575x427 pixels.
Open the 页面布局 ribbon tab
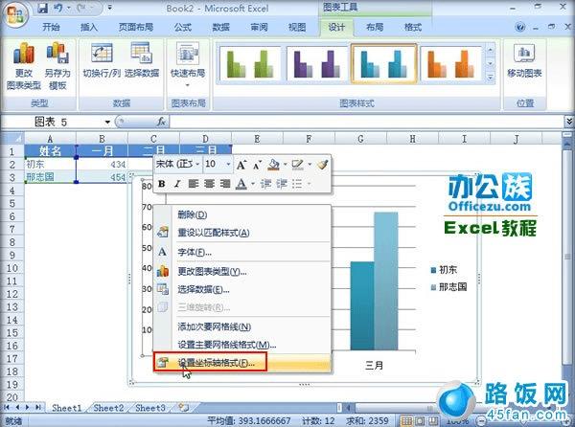click(x=136, y=27)
